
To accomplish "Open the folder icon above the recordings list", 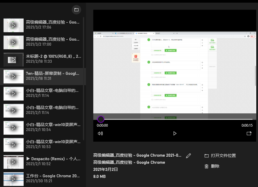I will click(76, 10).
